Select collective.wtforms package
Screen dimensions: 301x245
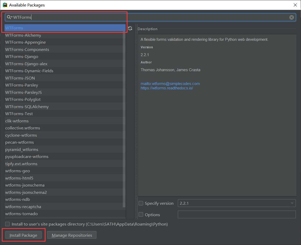pos(63,128)
